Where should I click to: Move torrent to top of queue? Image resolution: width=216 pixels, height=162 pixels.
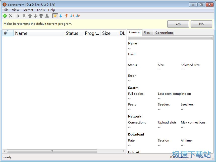coord(41,16)
